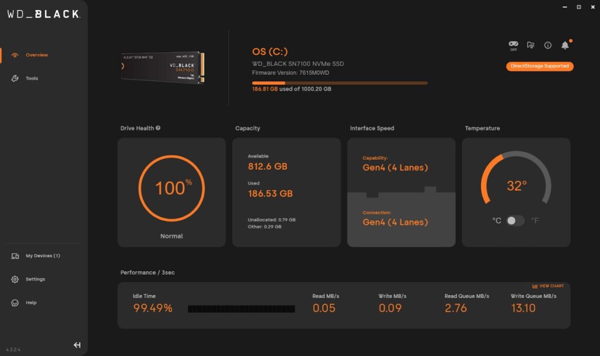Viewport: 600px width, 356px height.
Task: Select the Tools menu label
Action: tap(32, 78)
